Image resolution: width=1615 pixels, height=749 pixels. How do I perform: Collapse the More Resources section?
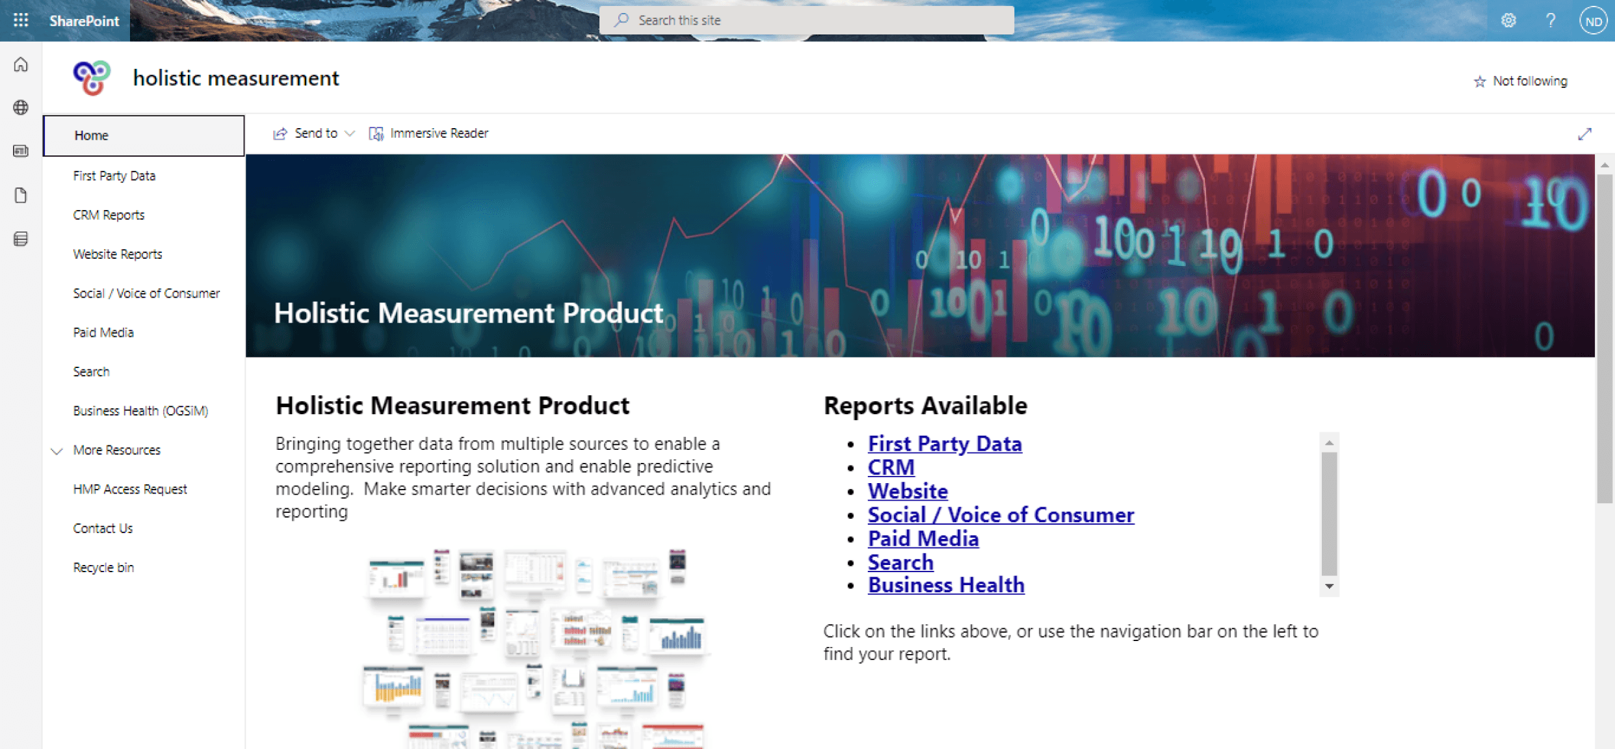coord(57,451)
